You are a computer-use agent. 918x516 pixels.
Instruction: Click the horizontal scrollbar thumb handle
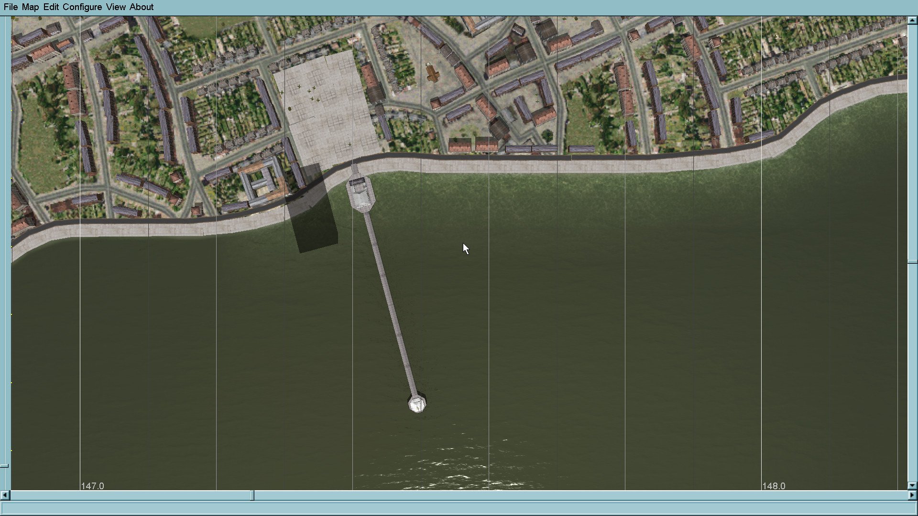pos(252,495)
